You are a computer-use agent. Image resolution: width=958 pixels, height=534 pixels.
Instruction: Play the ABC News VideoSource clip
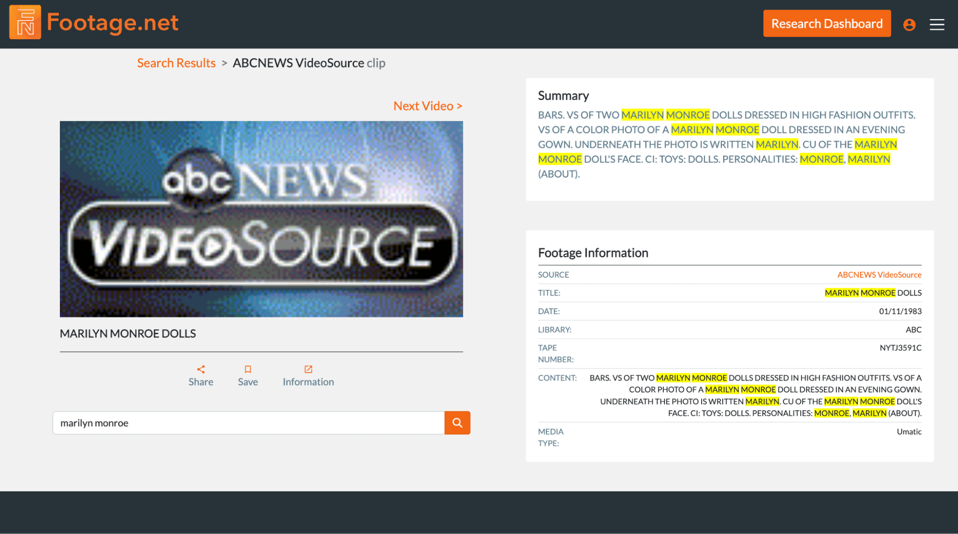click(261, 219)
